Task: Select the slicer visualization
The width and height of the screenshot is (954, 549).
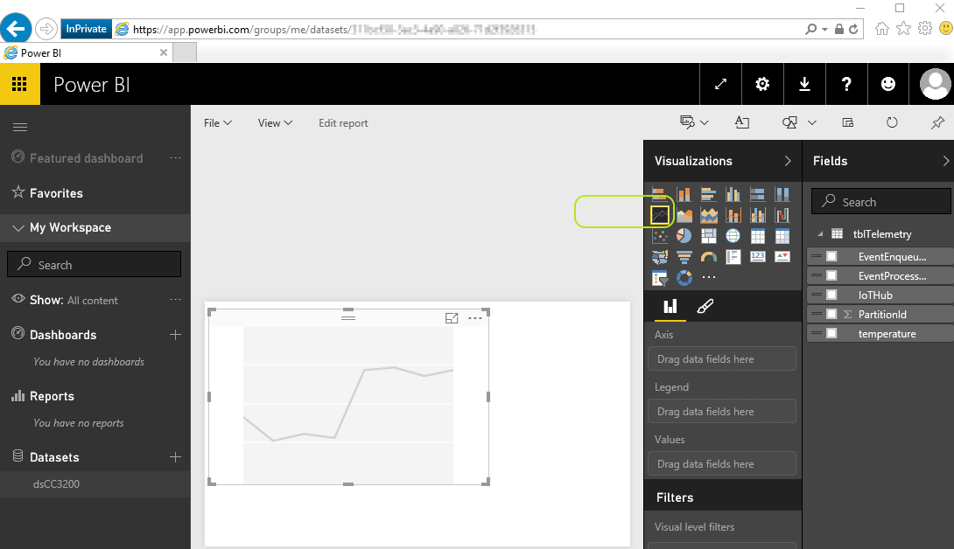Action: point(660,278)
